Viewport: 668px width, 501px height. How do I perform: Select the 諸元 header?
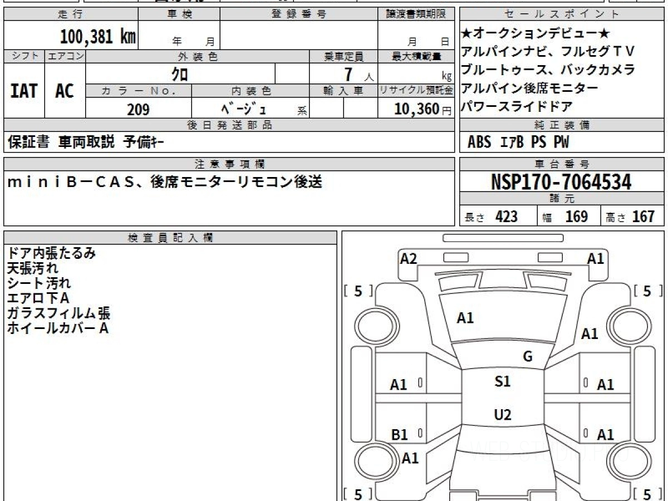562,199
